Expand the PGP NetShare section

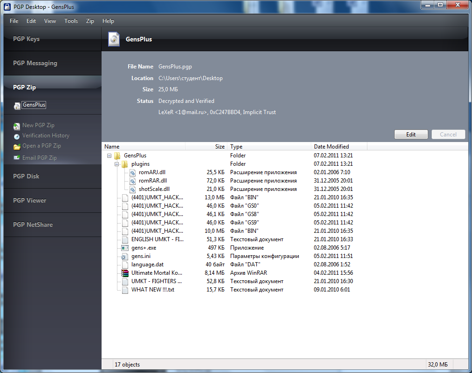click(x=52, y=225)
